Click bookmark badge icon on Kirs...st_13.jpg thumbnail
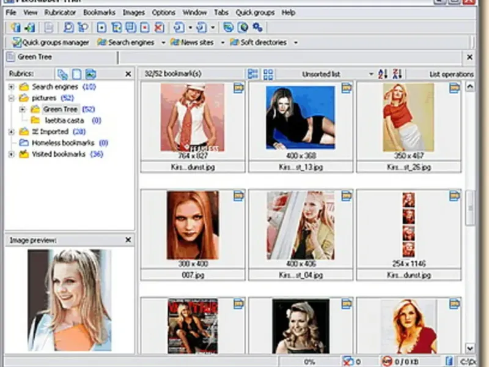The height and width of the screenshot is (367, 489). (x=347, y=88)
